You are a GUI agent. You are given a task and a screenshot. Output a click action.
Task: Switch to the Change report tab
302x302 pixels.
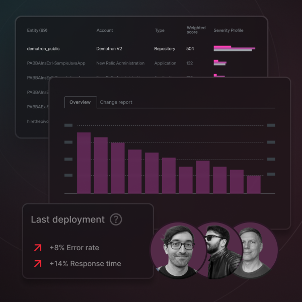tap(116, 102)
